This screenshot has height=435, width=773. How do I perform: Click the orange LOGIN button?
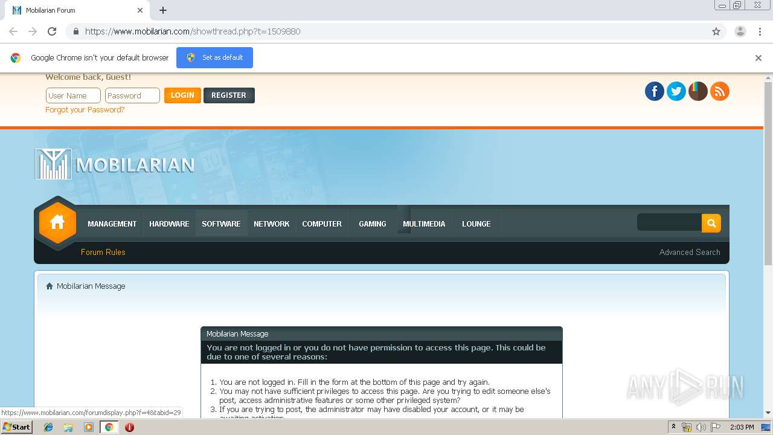(182, 95)
